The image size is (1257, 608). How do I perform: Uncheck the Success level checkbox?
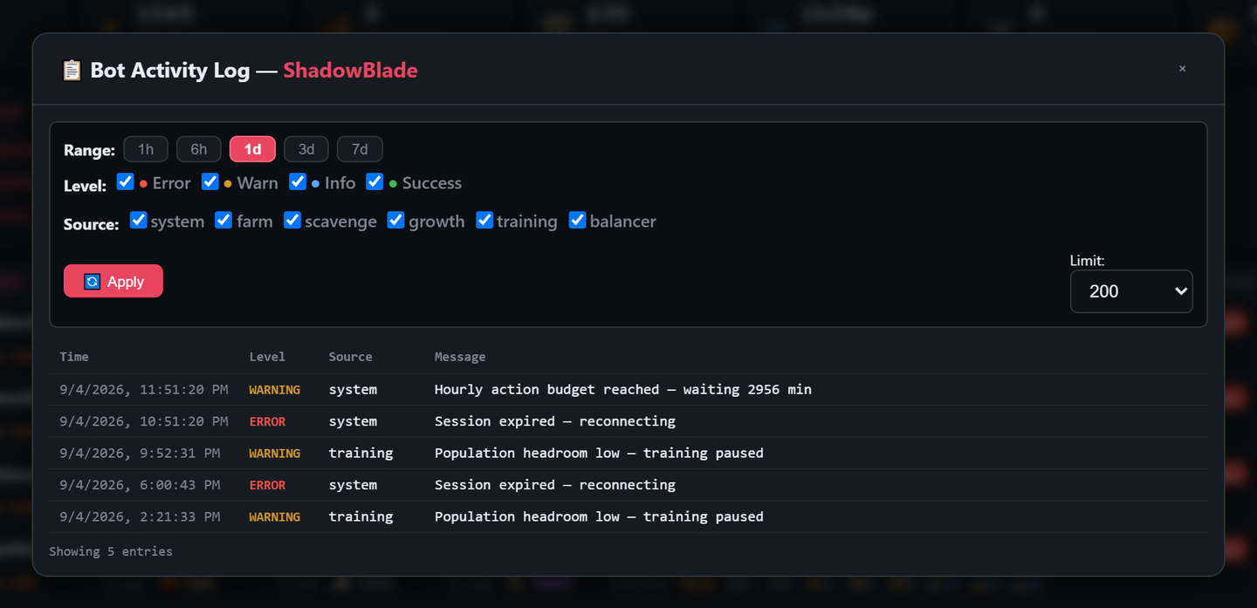pos(375,181)
